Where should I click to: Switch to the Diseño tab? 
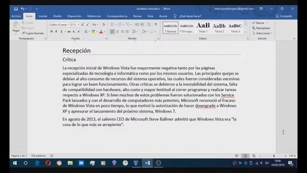pyautogui.click(x=58, y=16)
